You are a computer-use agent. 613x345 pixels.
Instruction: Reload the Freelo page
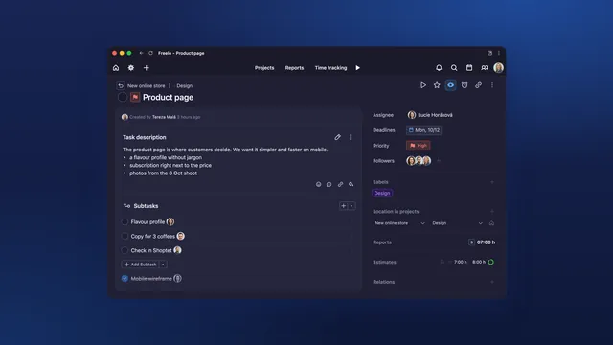[150, 53]
